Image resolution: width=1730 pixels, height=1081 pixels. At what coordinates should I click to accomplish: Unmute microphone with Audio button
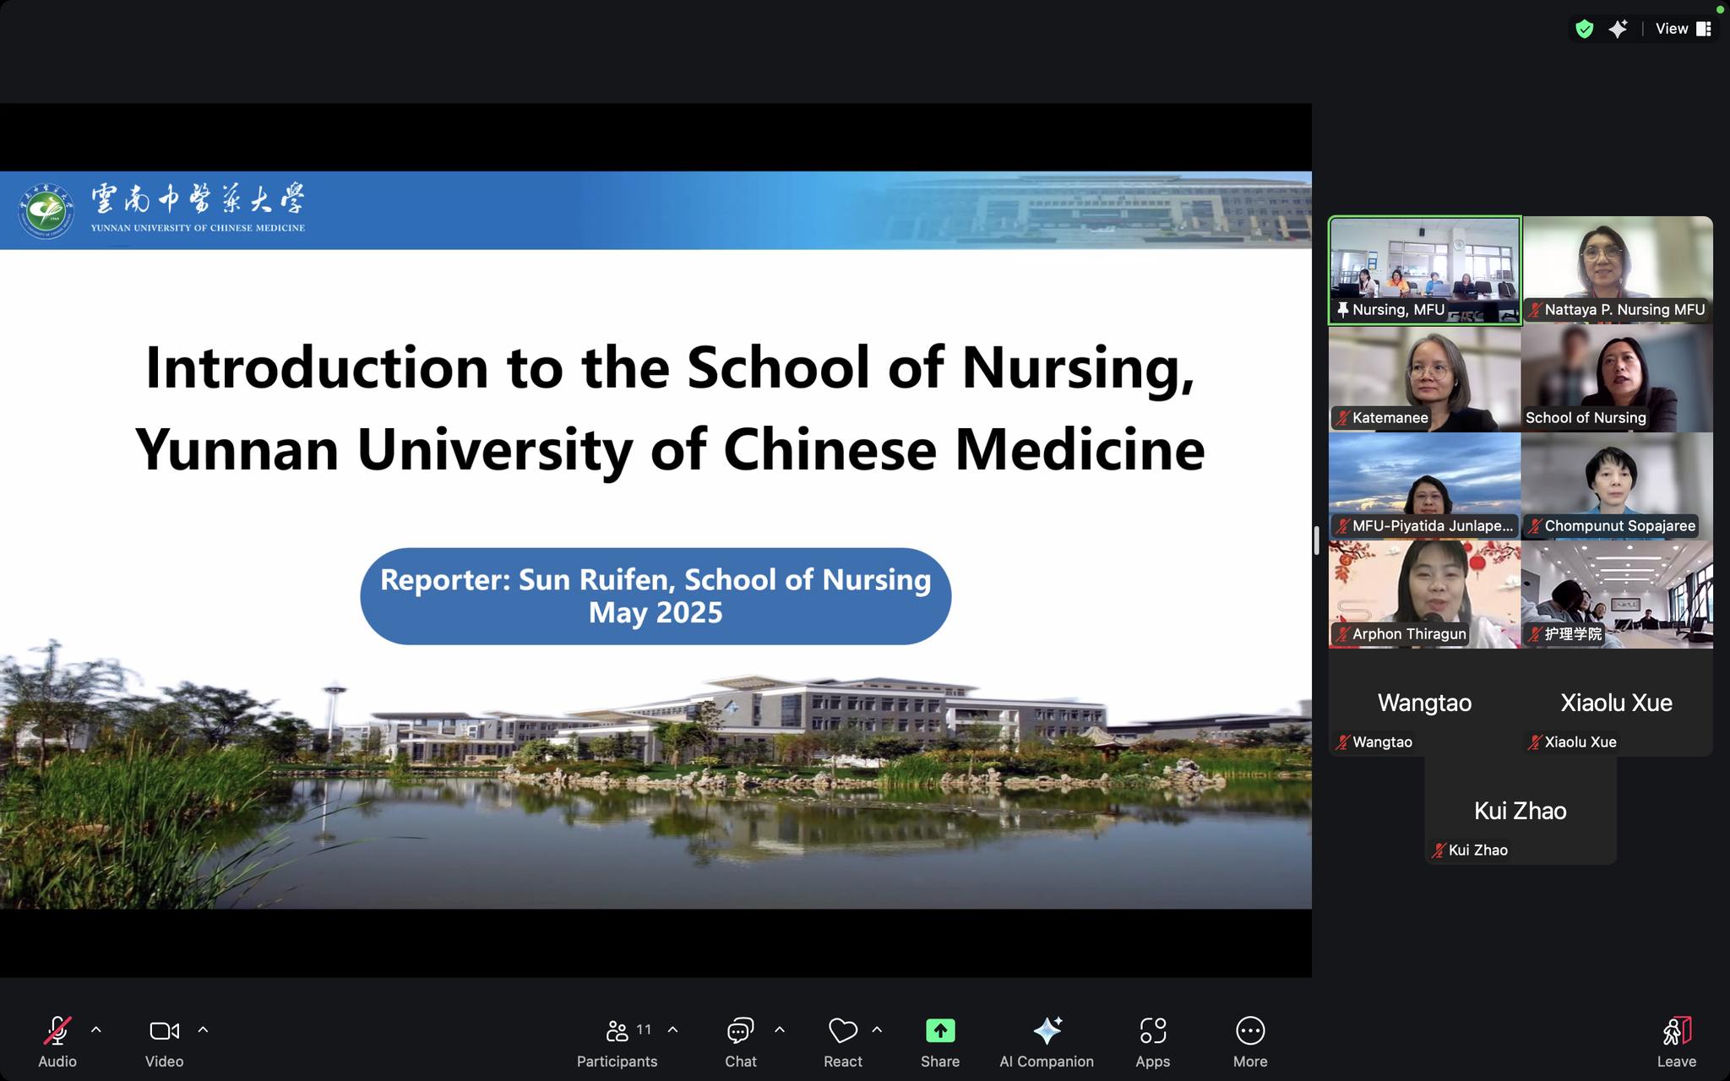[x=57, y=1030]
